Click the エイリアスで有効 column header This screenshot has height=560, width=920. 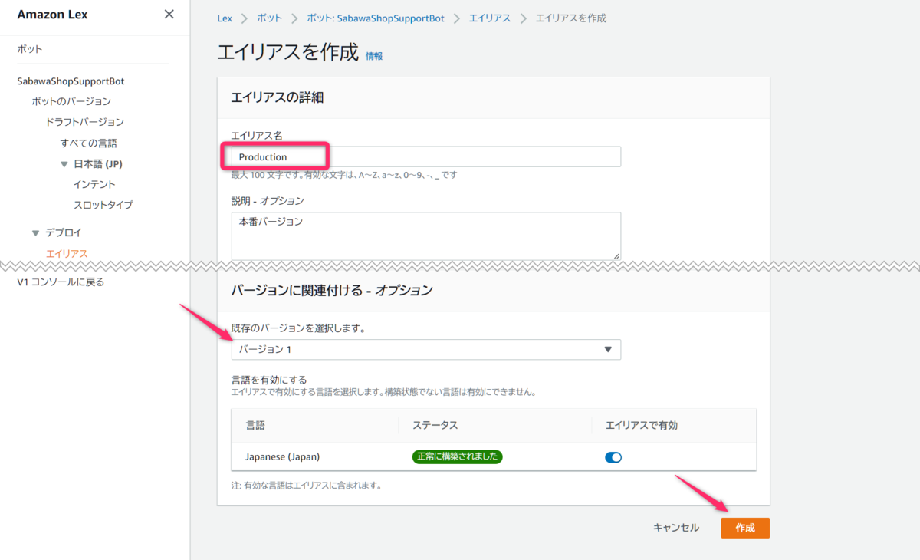pyautogui.click(x=642, y=425)
